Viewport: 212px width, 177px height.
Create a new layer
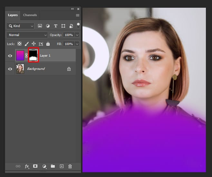[62, 166]
